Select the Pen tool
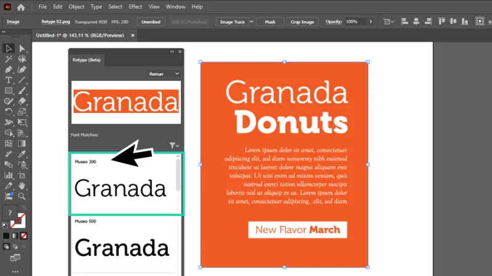492x276 pixels. click(9, 69)
